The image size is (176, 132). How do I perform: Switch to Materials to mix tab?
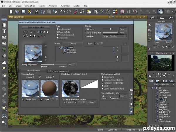coord(33,71)
